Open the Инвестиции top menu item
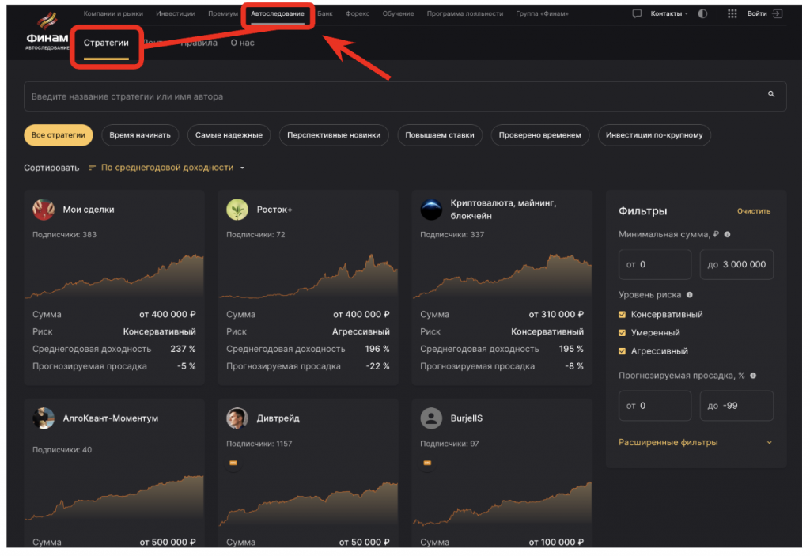Viewport: 810px width, 556px height. pos(176,14)
